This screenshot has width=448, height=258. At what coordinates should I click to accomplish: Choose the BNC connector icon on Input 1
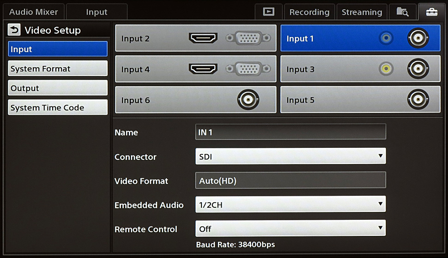point(418,39)
